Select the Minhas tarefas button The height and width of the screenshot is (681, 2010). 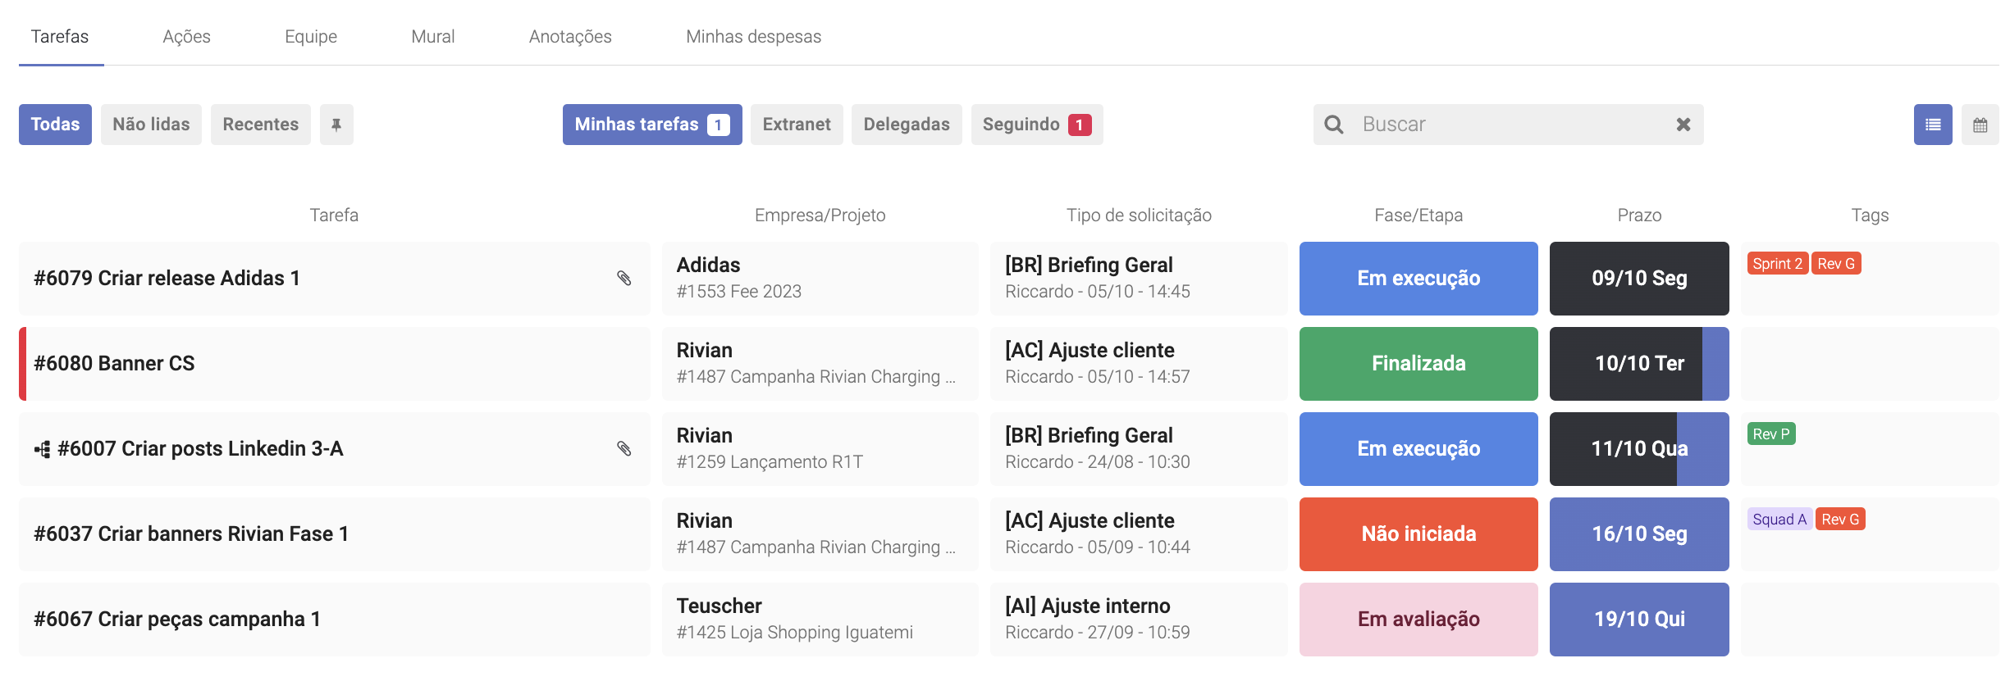(651, 125)
